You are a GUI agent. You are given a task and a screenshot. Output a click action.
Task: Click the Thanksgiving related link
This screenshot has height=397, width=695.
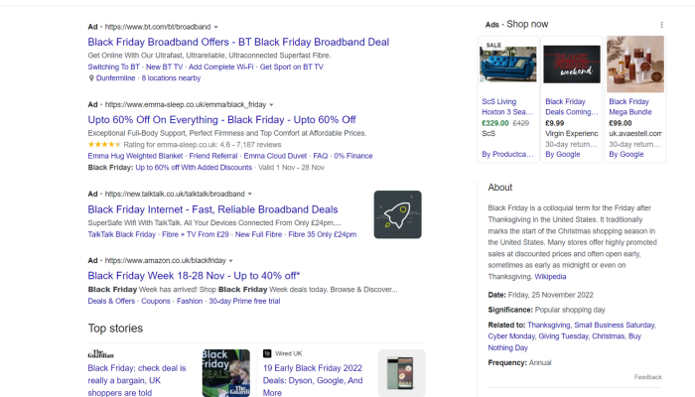point(549,325)
